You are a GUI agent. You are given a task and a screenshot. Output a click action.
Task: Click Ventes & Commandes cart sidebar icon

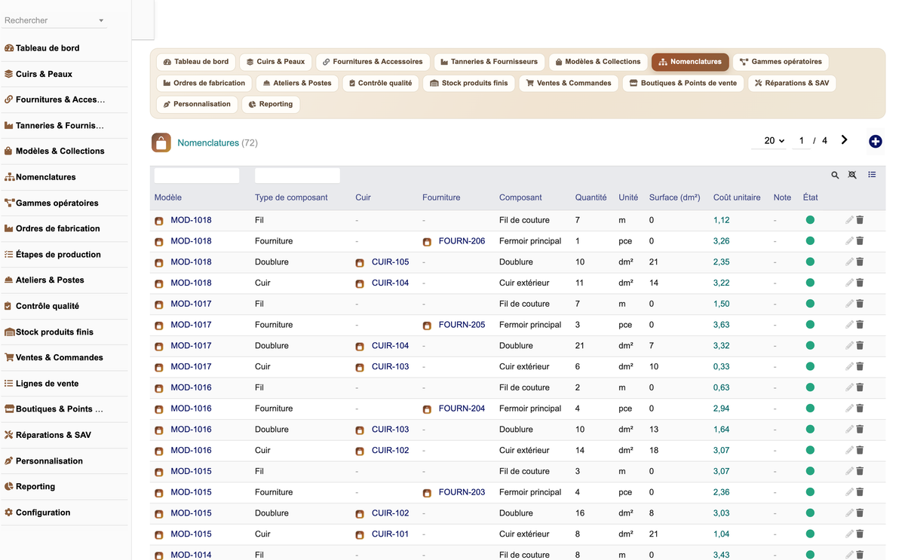(9, 358)
